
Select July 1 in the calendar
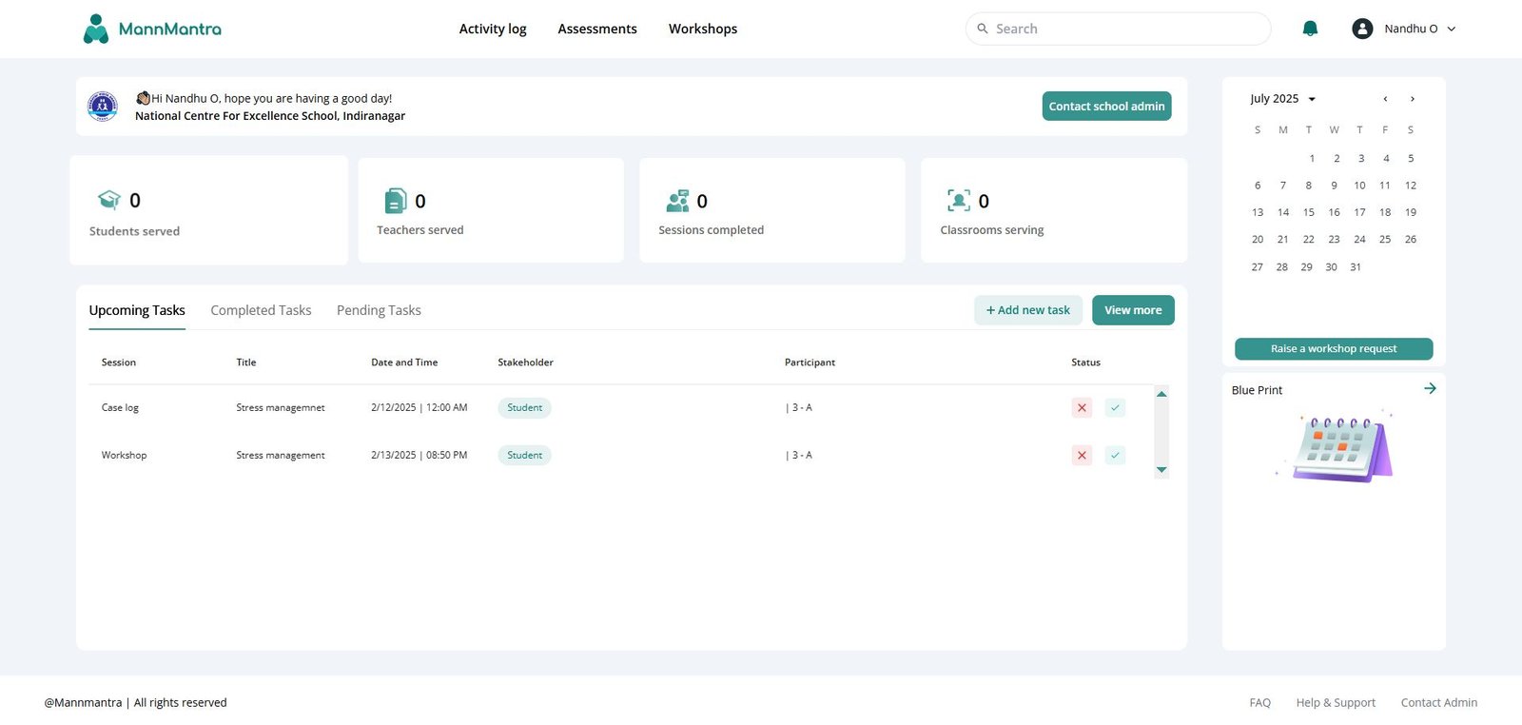(1312, 158)
